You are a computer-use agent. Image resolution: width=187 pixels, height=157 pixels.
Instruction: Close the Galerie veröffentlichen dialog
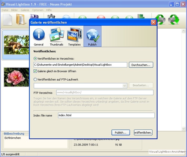click(x=153, y=23)
